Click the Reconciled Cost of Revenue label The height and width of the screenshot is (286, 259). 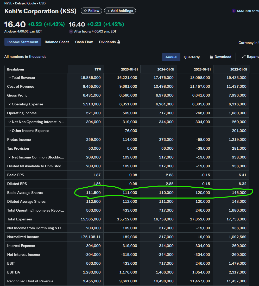click(x=30, y=281)
